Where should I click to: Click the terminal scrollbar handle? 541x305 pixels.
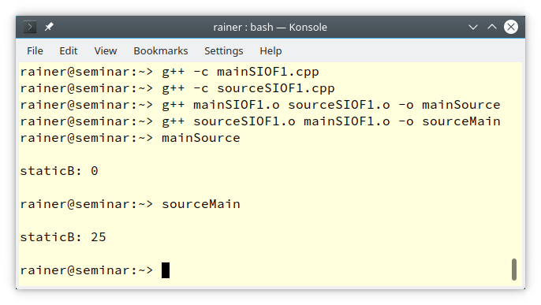pos(514,270)
